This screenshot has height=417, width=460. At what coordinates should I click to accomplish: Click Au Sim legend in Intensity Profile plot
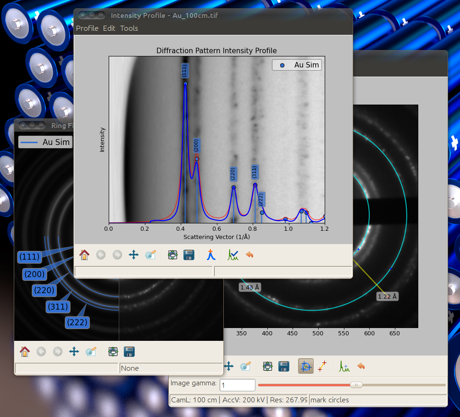[x=297, y=65]
